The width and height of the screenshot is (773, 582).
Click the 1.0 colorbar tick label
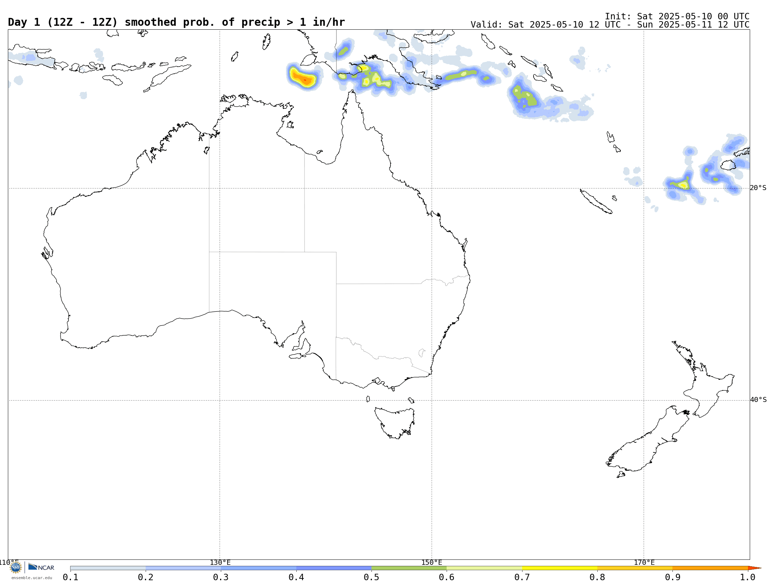pyautogui.click(x=748, y=577)
